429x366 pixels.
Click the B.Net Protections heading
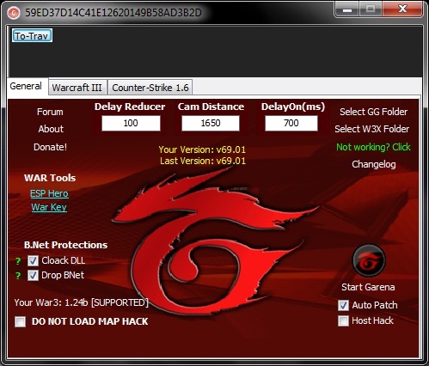coord(65,245)
